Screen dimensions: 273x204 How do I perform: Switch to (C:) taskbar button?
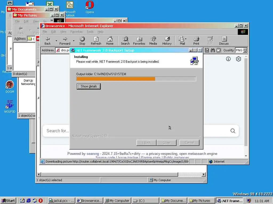click(145, 201)
